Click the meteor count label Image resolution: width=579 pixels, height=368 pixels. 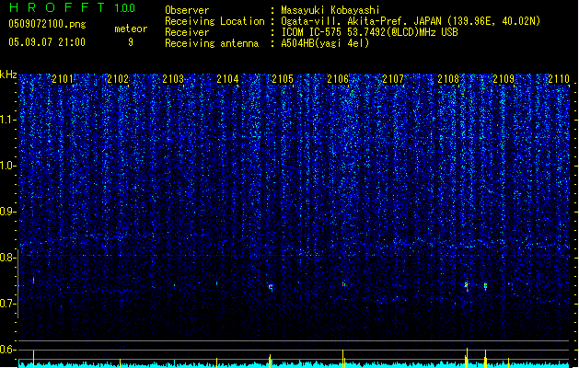coord(131,29)
